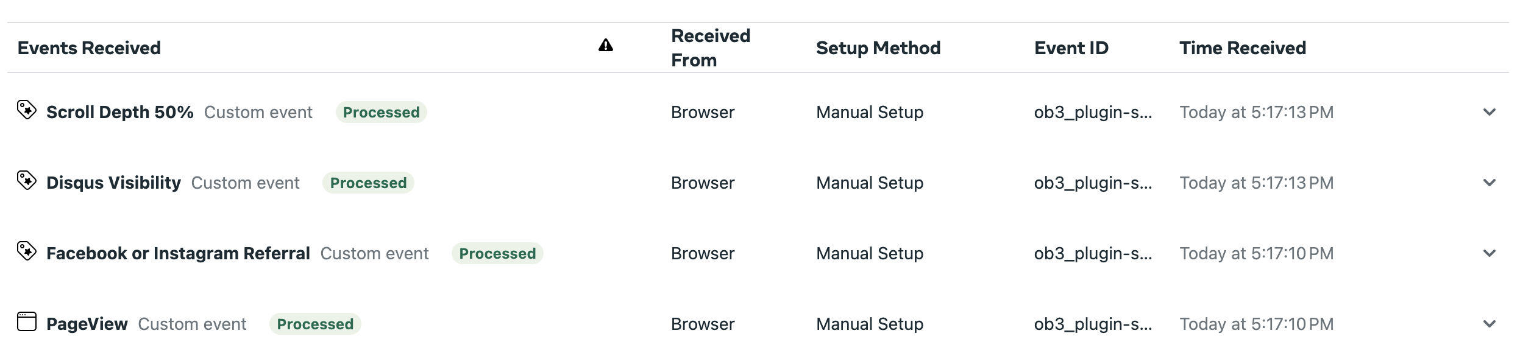The height and width of the screenshot is (364, 1520).
Task: Click the warning triangle icon in header
Action: point(606,45)
